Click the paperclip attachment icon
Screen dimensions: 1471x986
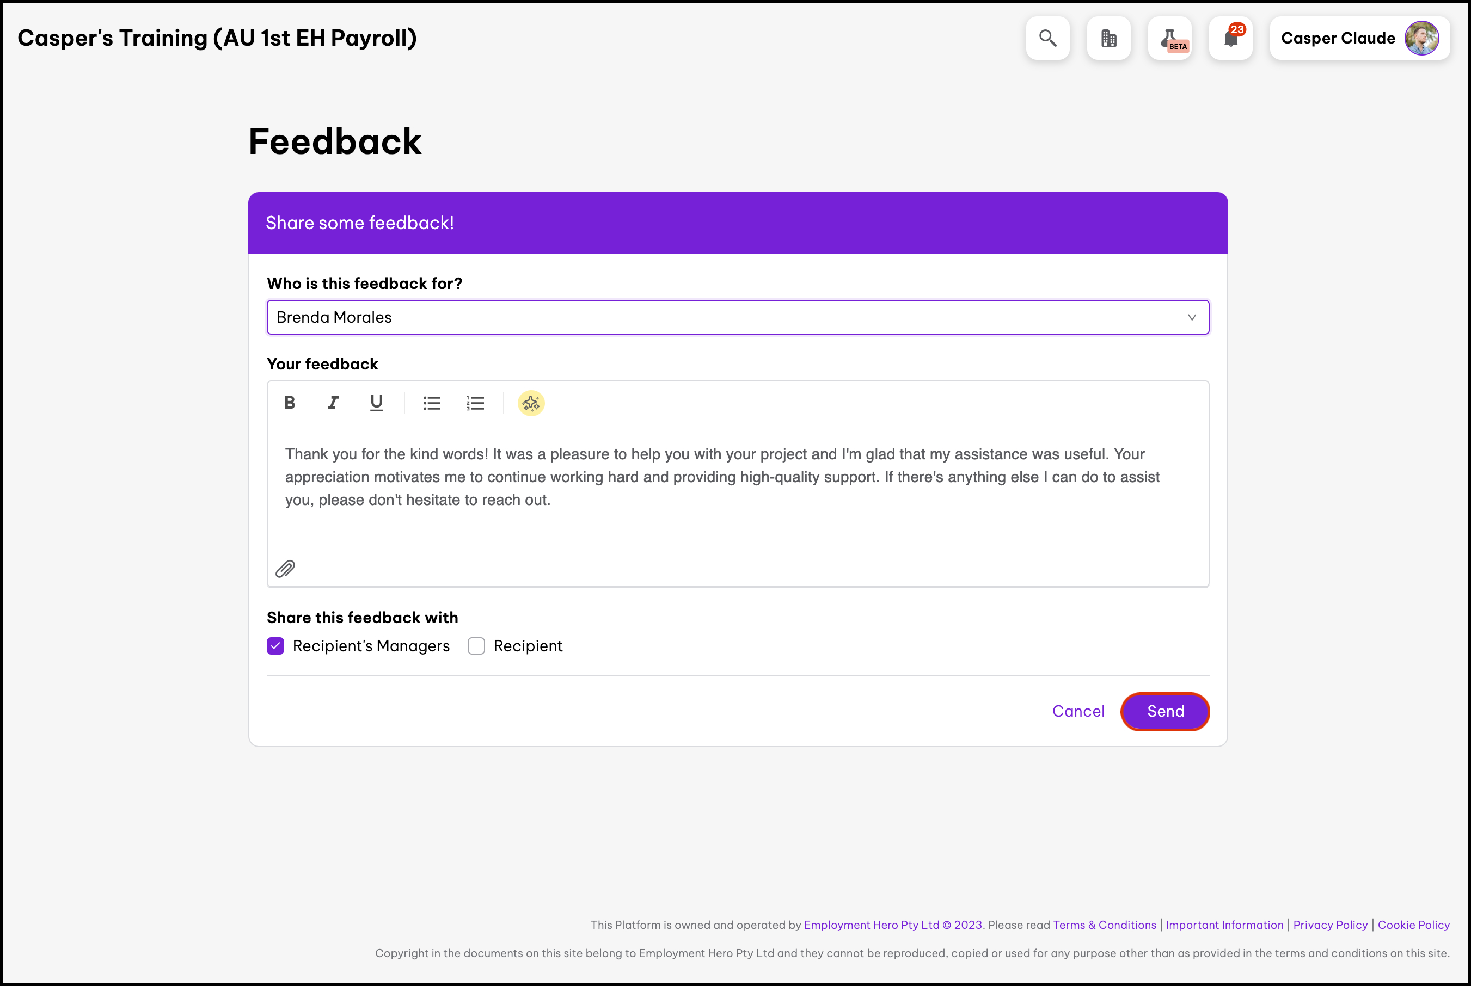point(286,569)
